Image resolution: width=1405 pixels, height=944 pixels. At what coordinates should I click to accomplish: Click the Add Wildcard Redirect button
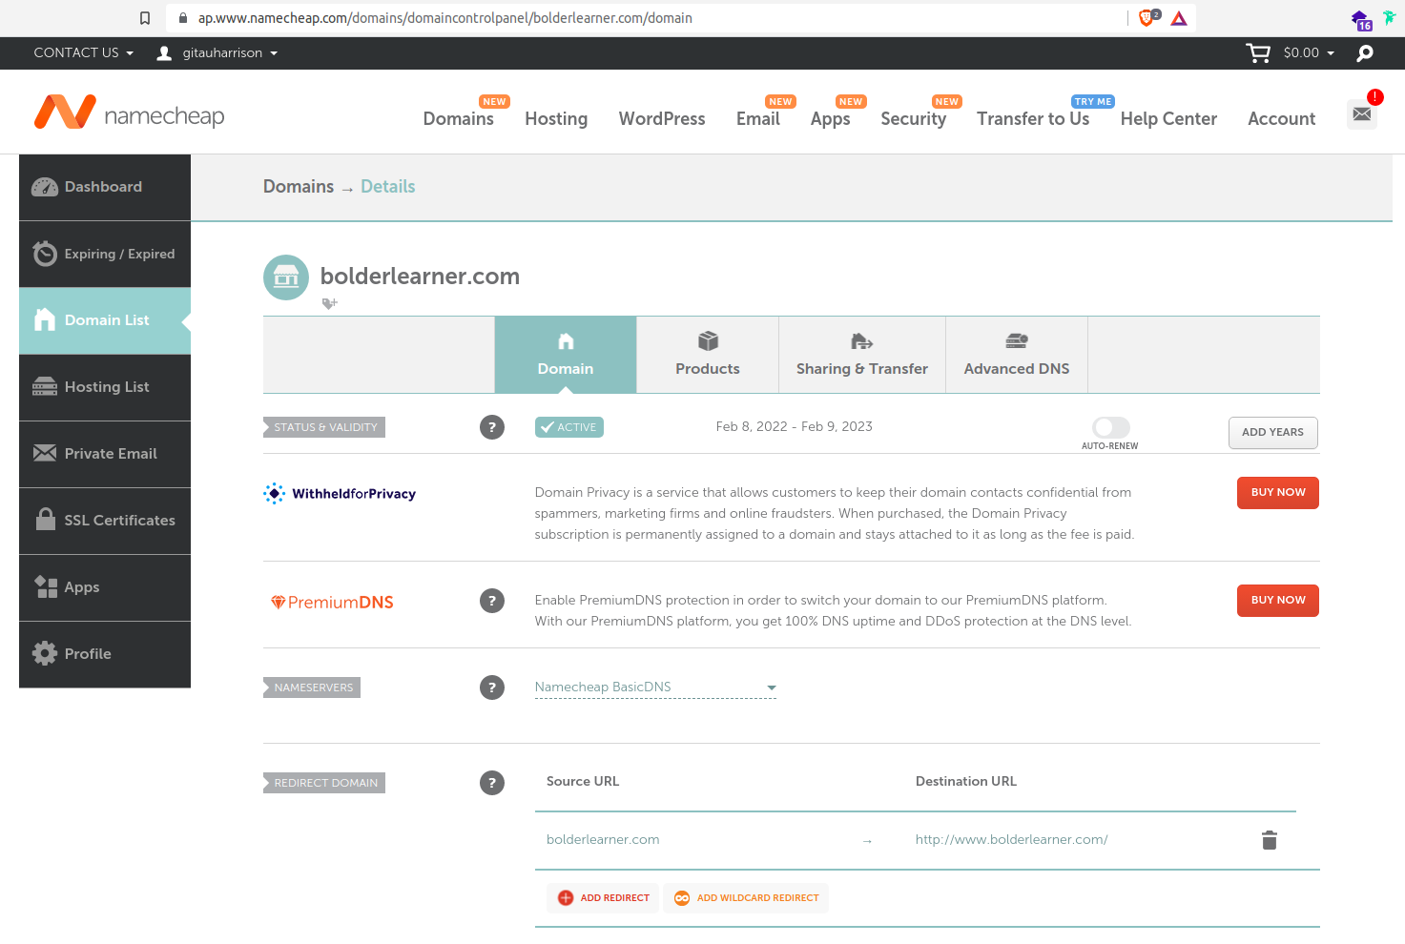click(746, 898)
